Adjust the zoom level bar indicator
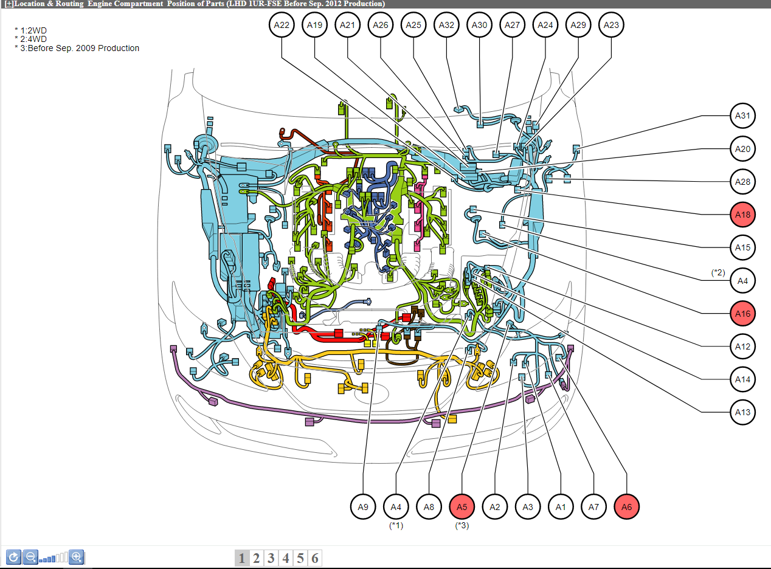Screen dimensions: 771x569 tap(54, 558)
